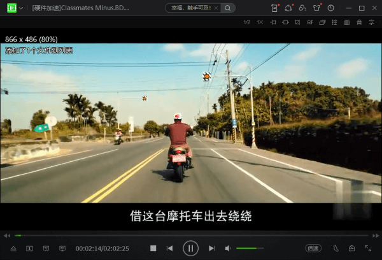Minimize the player window
Screen dimensions: 382x260
(x=349, y=8)
